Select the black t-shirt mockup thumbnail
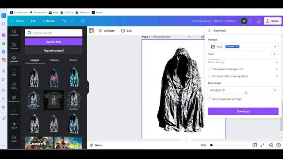Viewport: 283px width, 159px height. click(x=54, y=100)
